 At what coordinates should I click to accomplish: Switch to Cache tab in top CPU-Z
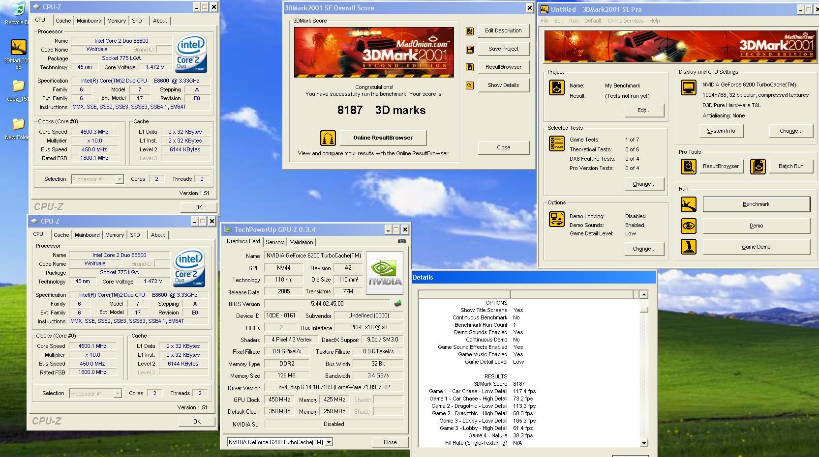[63, 21]
